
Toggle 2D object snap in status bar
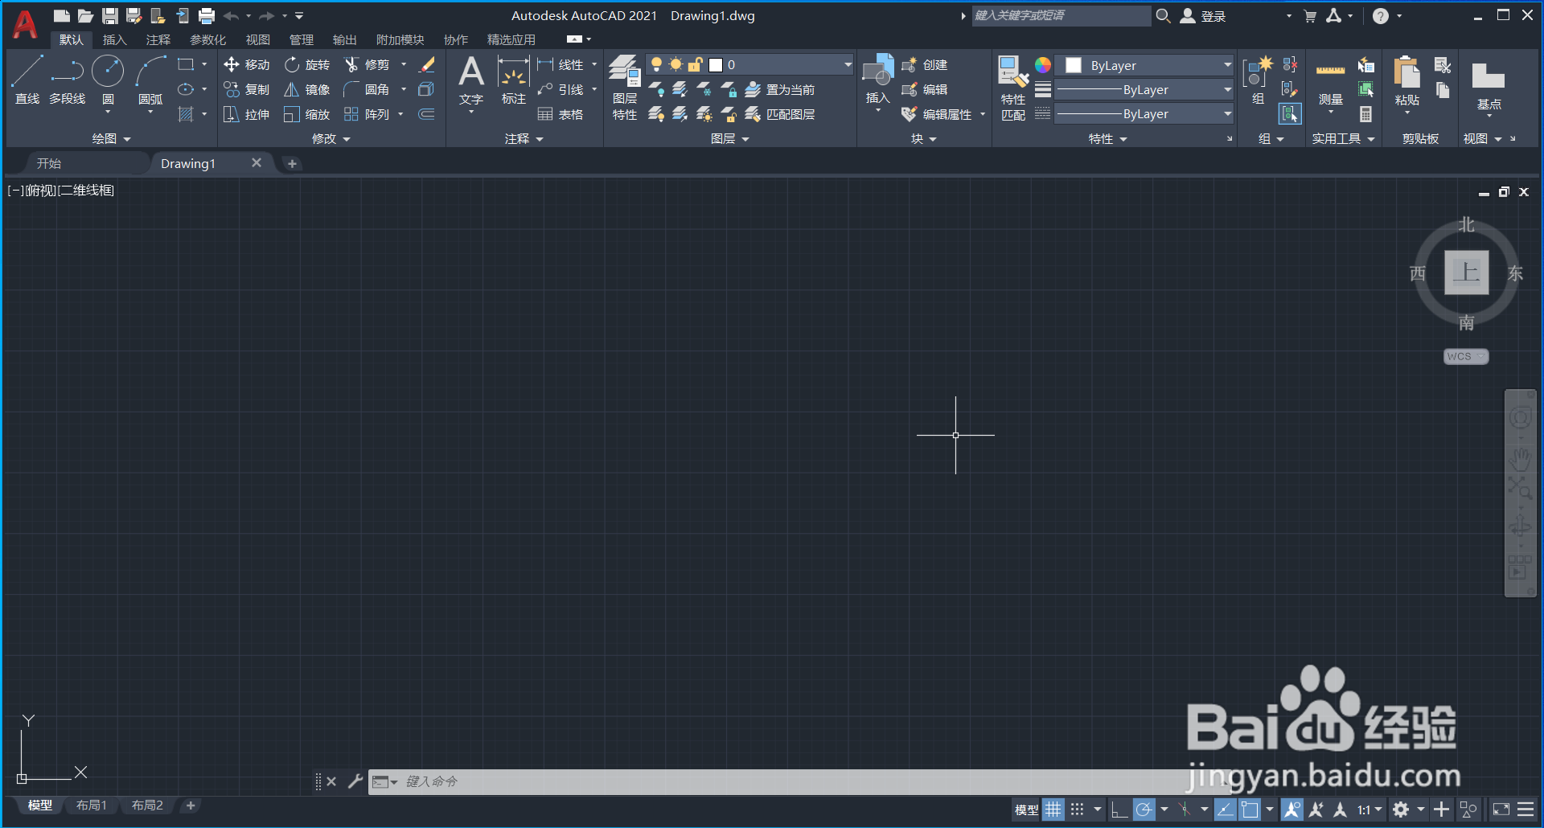1250,810
